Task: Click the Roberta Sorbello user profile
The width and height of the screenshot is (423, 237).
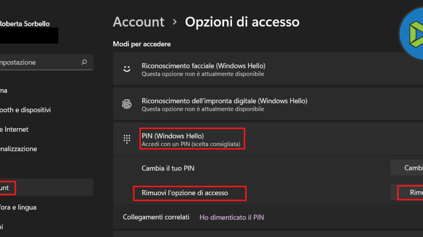Action: (24, 24)
